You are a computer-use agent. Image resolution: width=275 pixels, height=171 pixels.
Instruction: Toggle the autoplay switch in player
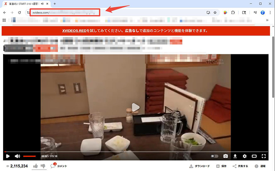215,156
